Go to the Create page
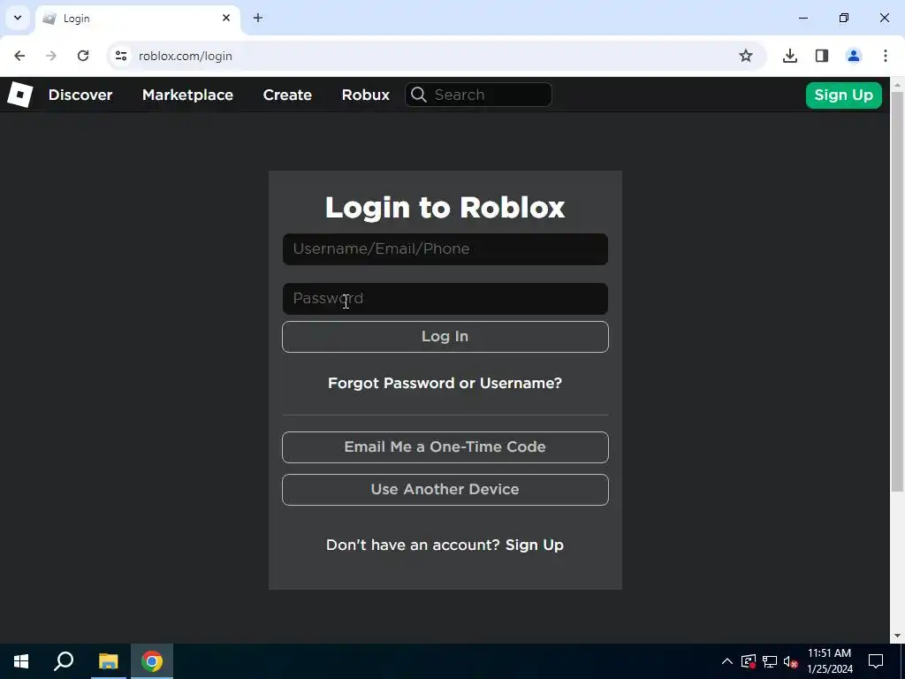This screenshot has height=679, width=905. point(287,95)
